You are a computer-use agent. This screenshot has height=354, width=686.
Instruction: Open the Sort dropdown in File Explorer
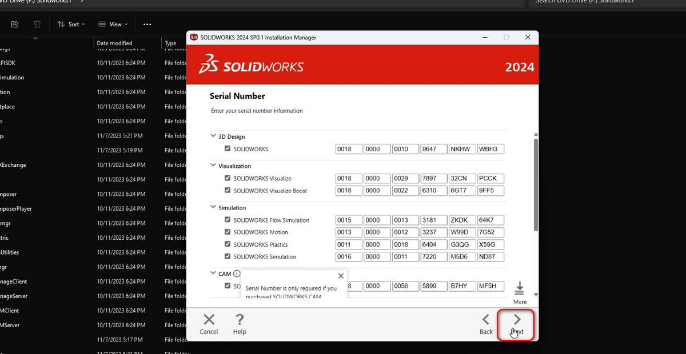pos(71,25)
